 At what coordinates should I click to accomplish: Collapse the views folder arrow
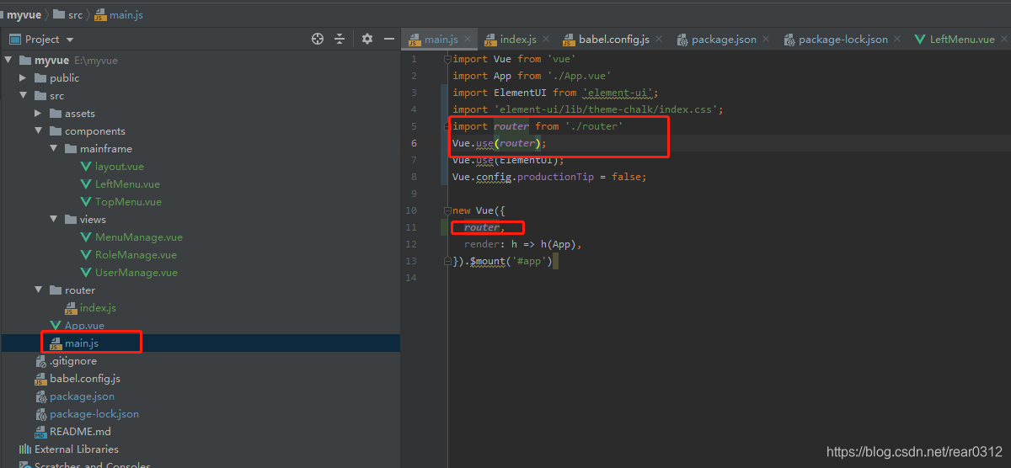point(54,219)
